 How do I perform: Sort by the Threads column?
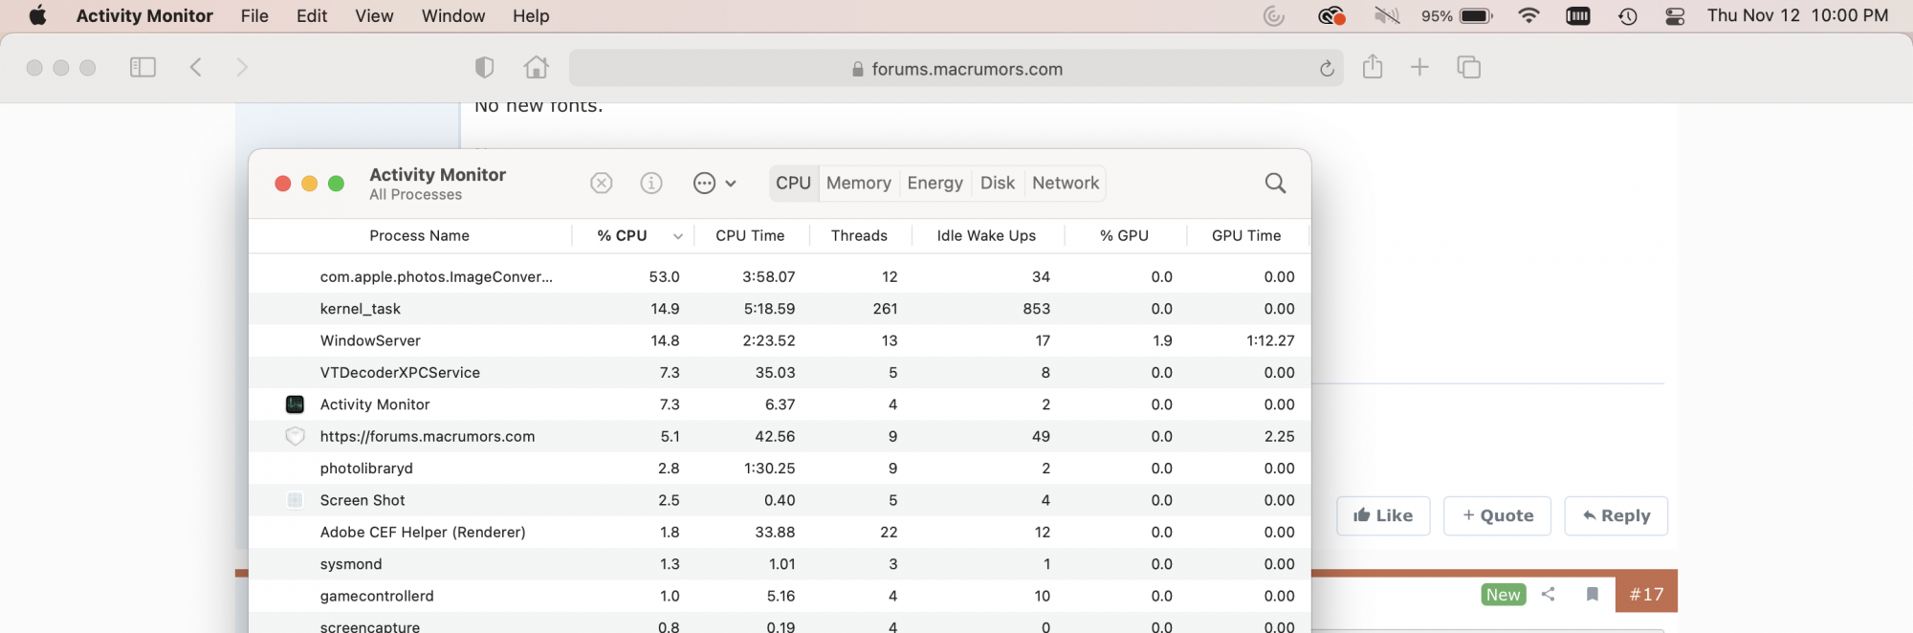[859, 235]
